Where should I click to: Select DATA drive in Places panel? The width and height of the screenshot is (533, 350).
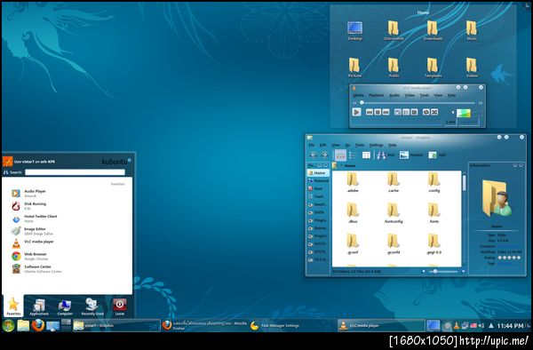317,212
